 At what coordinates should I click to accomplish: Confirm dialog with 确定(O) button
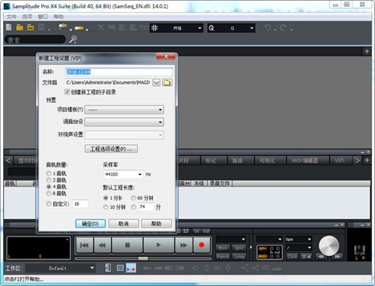click(x=90, y=224)
